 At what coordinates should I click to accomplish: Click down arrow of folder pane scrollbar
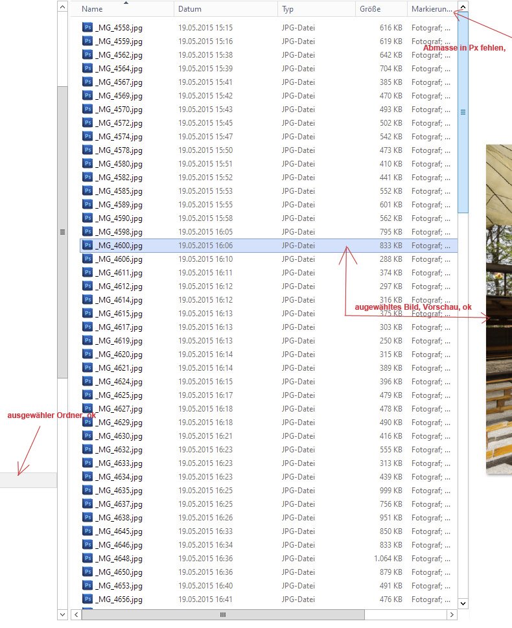point(62,614)
